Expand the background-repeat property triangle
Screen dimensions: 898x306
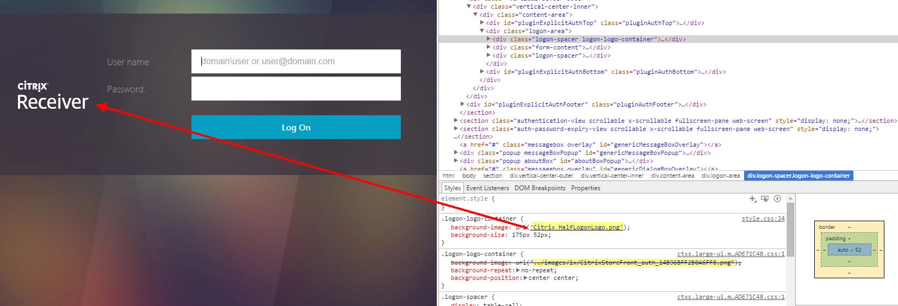(518, 270)
